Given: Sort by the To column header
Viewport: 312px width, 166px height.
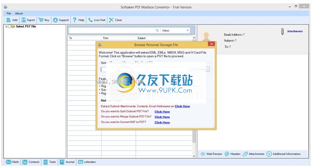Looking at the screenshot, I should (x=84, y=38).
